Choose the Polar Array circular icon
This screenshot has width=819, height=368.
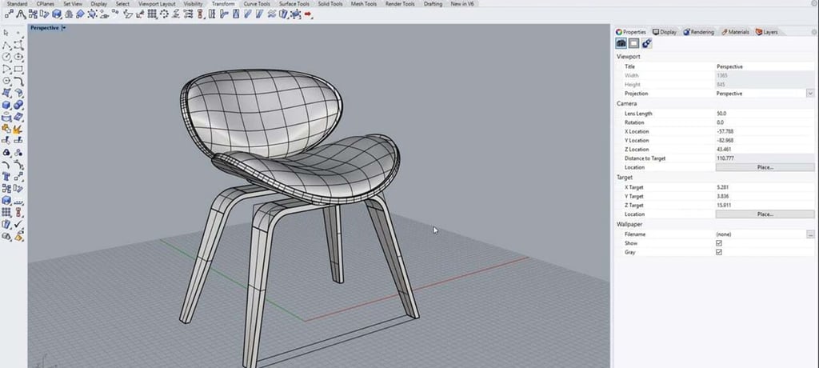[x=164, y=14]
